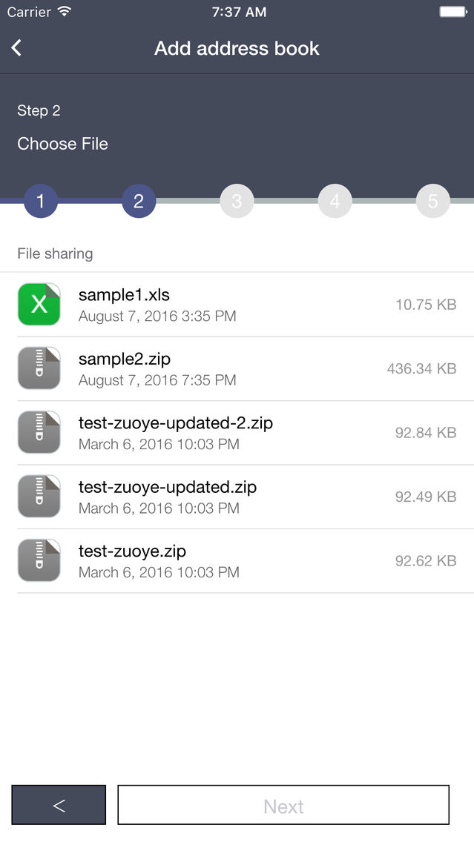The width and height of the screenshot is (474, 842).
Task: Tap zip icon for test-zuoye.zip
Action: (x=39, y=560)
